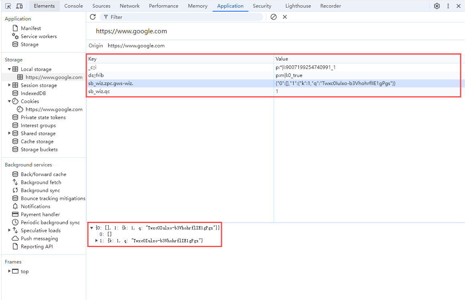Click the Cookies cookie icon
The image size is (465, 300).
pyautogui.click(x=15, y=101)
